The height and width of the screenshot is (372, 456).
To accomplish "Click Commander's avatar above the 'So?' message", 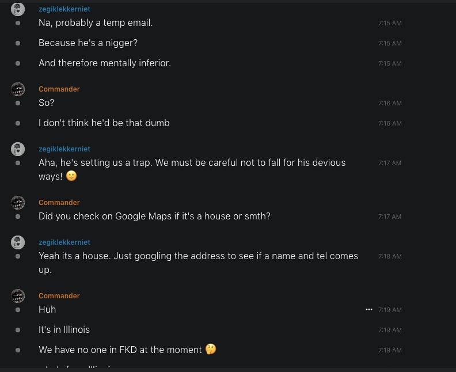I will pyautogui.click(x=18, y=89).
